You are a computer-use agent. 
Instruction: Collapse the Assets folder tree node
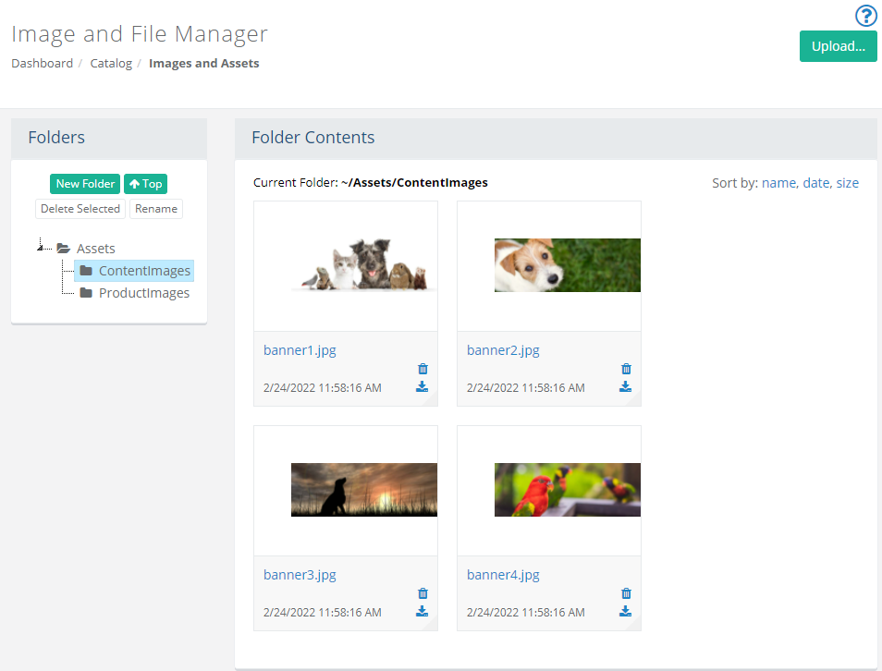point(40,248)
